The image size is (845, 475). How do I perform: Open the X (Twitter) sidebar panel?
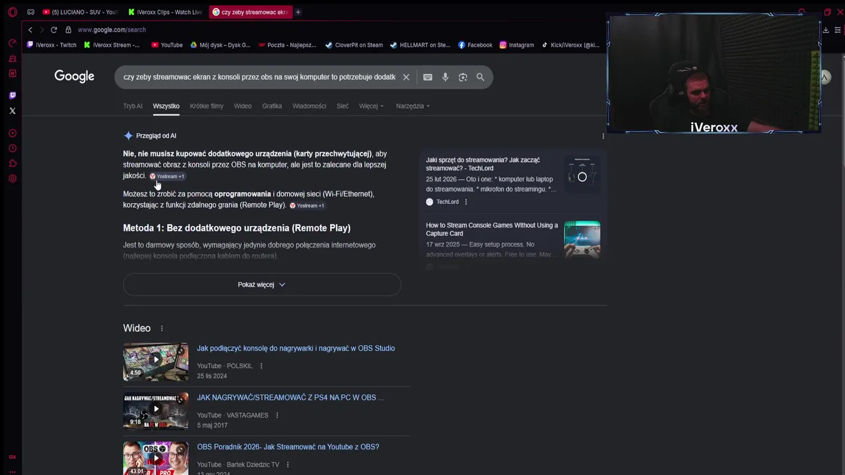[x=12, y=111]
